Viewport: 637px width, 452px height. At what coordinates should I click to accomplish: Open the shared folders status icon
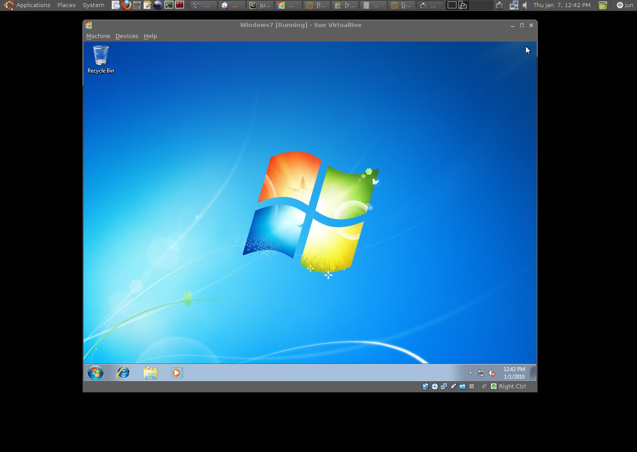(x=462, y=386)
